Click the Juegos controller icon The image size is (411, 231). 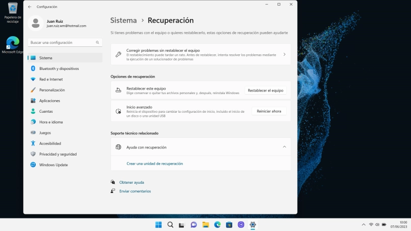click(x=33, y=132)
